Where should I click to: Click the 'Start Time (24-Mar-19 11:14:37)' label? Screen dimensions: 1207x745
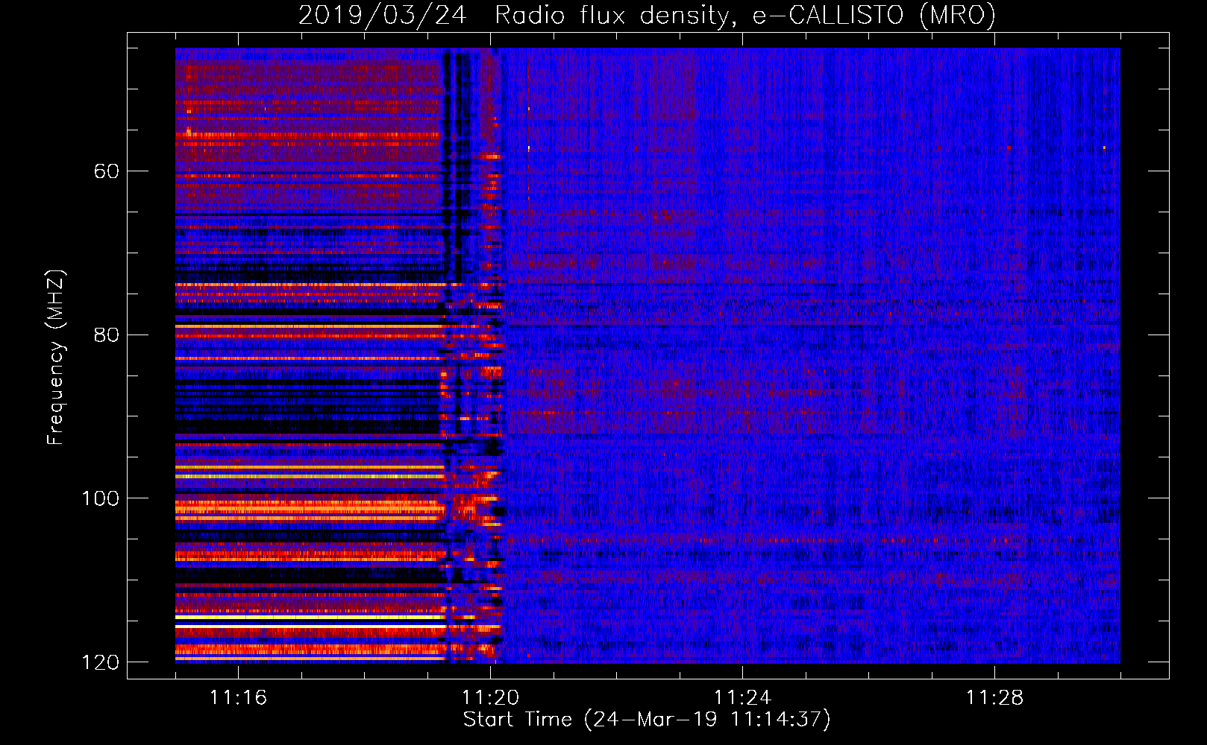647,720
